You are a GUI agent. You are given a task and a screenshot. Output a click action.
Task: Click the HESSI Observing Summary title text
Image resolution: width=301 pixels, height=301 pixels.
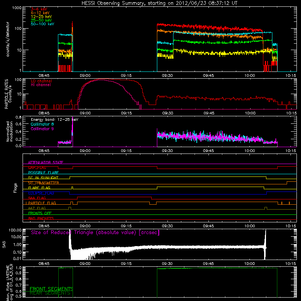(x=159, y=3)
